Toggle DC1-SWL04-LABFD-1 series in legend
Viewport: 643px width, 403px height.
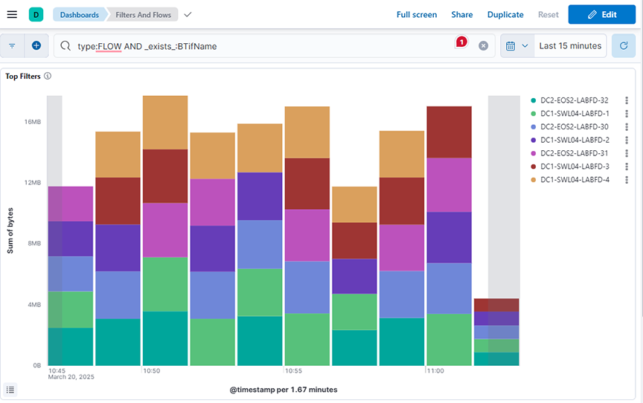(575, 114)
